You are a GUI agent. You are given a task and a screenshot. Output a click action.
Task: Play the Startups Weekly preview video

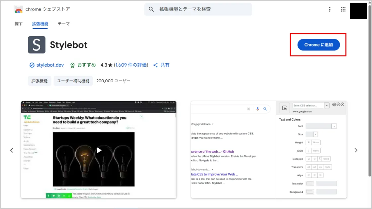[99, 150]
